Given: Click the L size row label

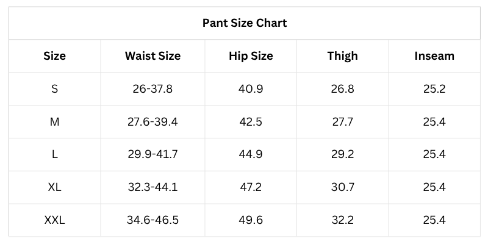Looking at the screenshot, I should pos(55,154).
